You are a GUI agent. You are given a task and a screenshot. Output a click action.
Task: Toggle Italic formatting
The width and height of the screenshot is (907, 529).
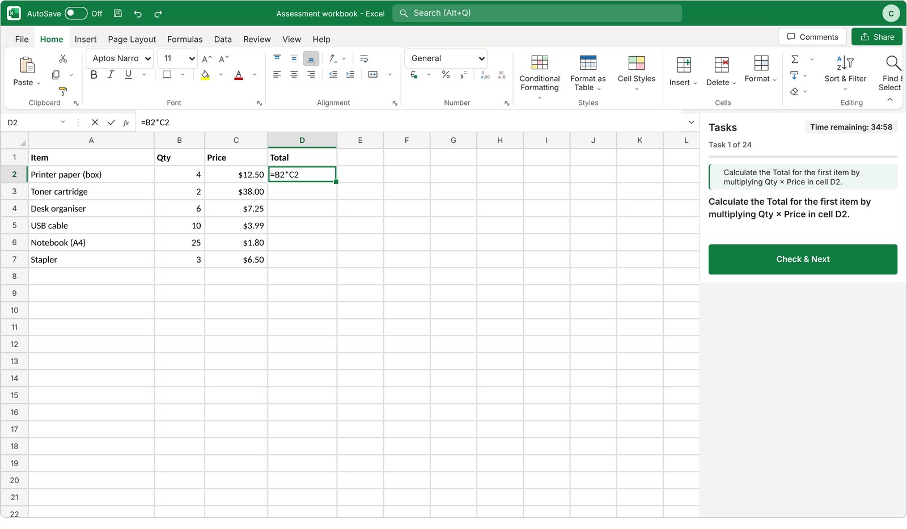[x=111, y=74]
